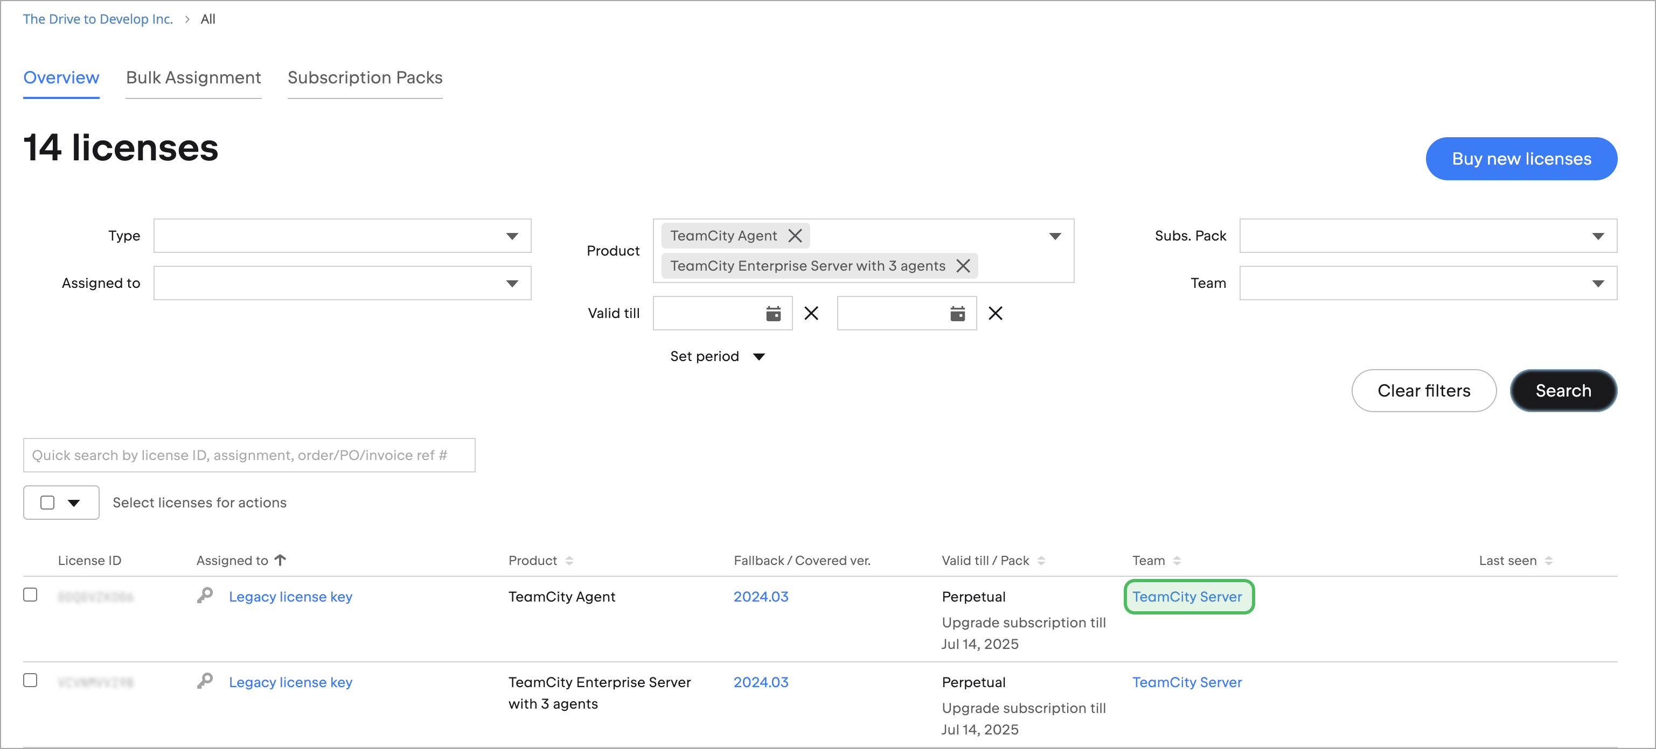The width and height of the screenshot is (1656, 749).
Task: Toggle select-all licenses checkbox
Action: pyautogui.click(x=47, y=503)
